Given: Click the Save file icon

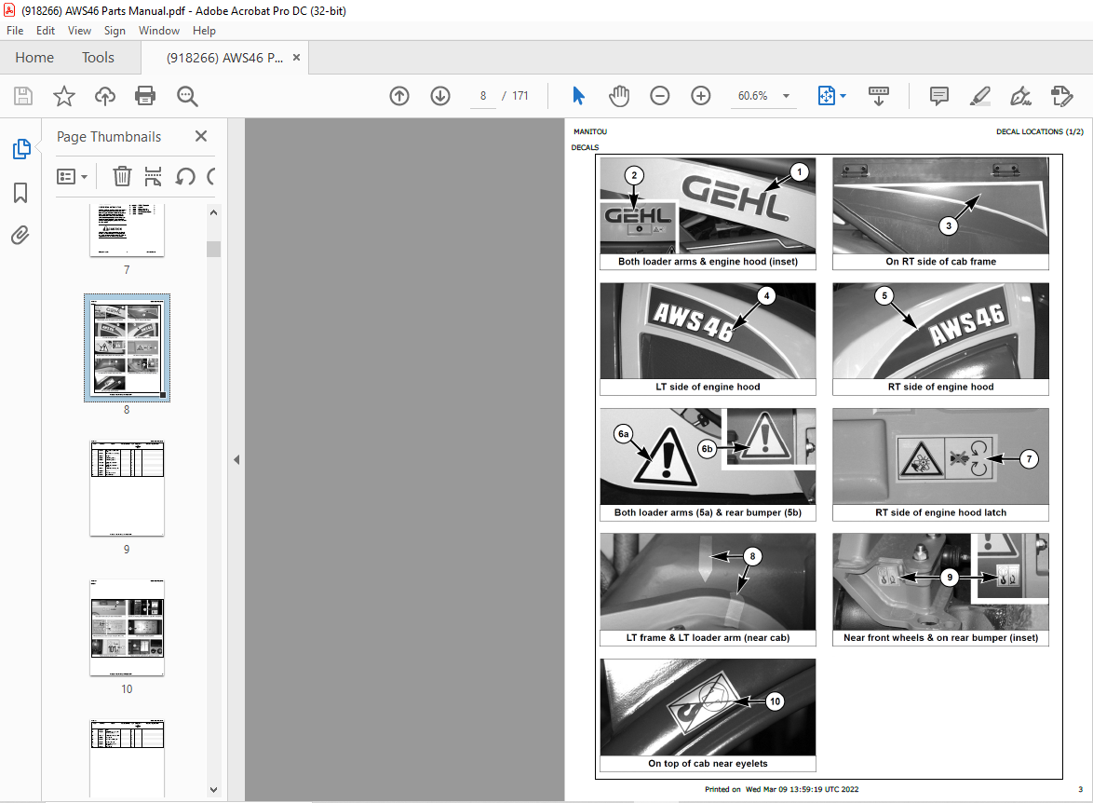Looking at the screenshot, I should [x=23, y=96].
